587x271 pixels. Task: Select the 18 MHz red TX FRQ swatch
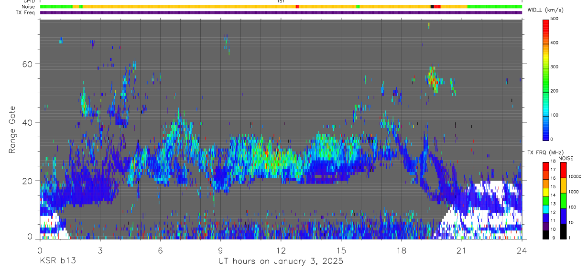[546, 166]
